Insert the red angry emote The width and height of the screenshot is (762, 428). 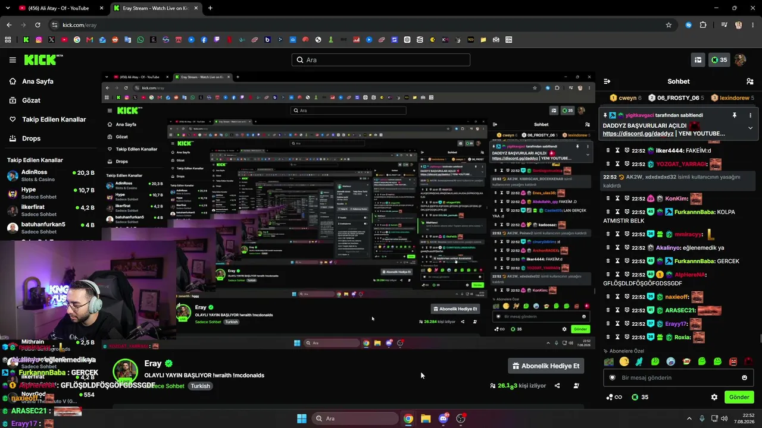point(733,361)
